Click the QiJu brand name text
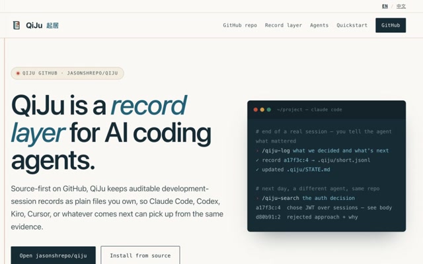 pyautogui.click(x=34, y=25)
